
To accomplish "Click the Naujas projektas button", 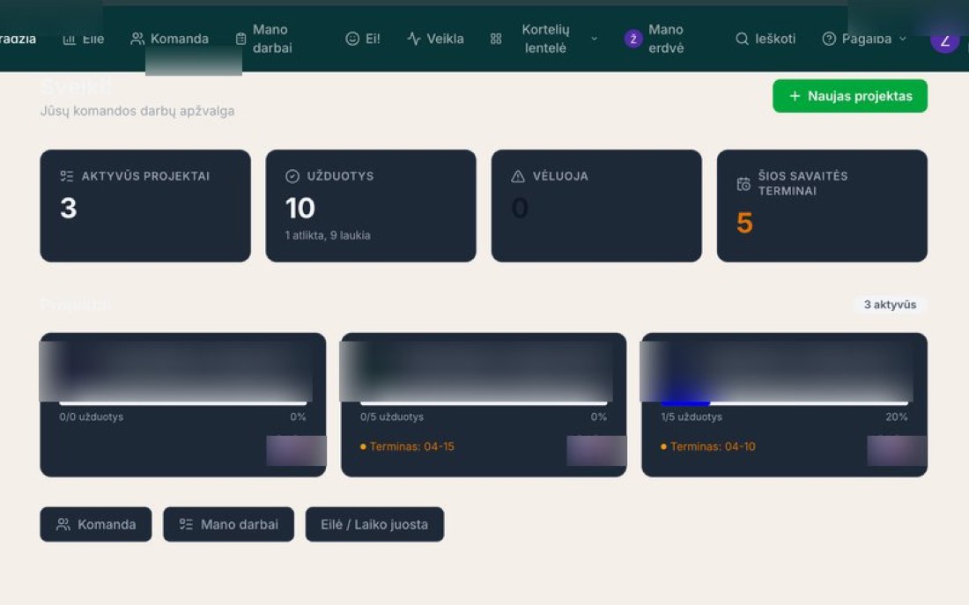I will [x=850, y=96].
